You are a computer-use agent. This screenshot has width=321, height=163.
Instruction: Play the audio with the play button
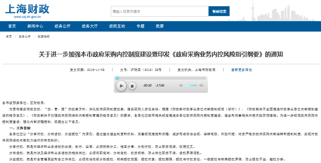pyautogui.click(x=121, y=86)
